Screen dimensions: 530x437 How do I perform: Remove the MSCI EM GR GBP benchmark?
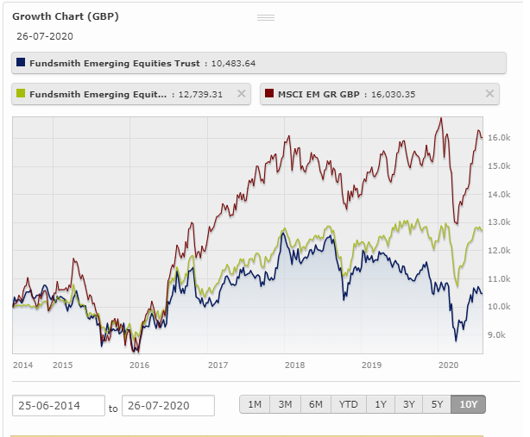coord(489,93)
